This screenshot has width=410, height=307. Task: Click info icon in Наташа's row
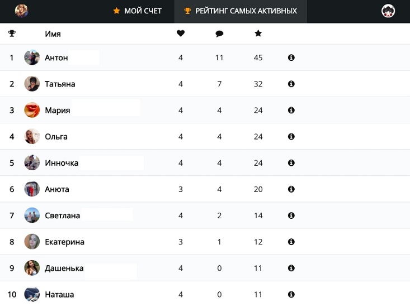click(x=291, y=295)
